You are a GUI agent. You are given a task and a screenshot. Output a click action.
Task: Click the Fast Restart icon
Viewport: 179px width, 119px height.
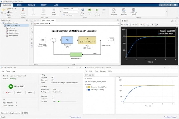pyautogui.click(x=64, y=15)
